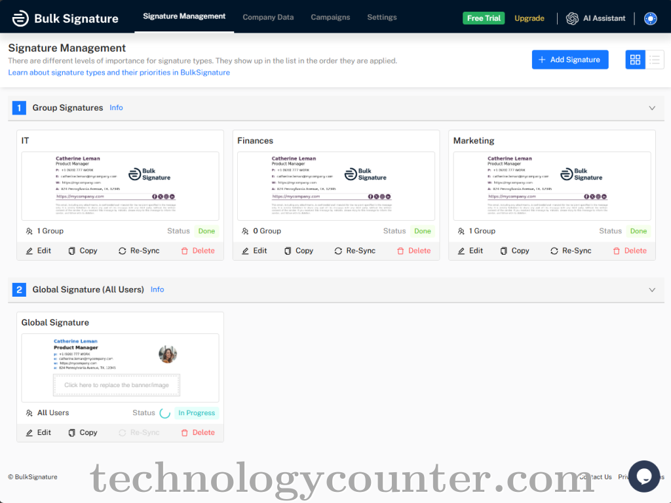
Task: Open the signature types and priorities link
Action: point(119,73)
